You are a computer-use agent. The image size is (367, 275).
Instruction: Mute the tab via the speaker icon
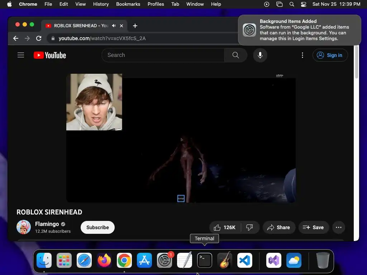(x=114, y=26)
